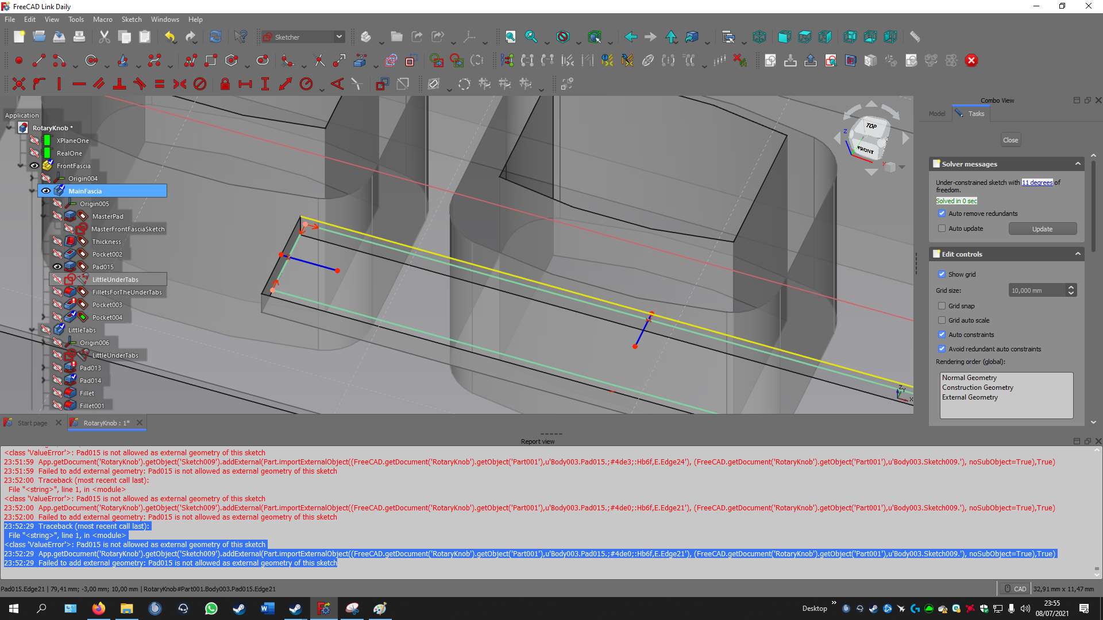Collapse the FrontFascia tree node
The image size is (1103, 620).
coord(21,166)
